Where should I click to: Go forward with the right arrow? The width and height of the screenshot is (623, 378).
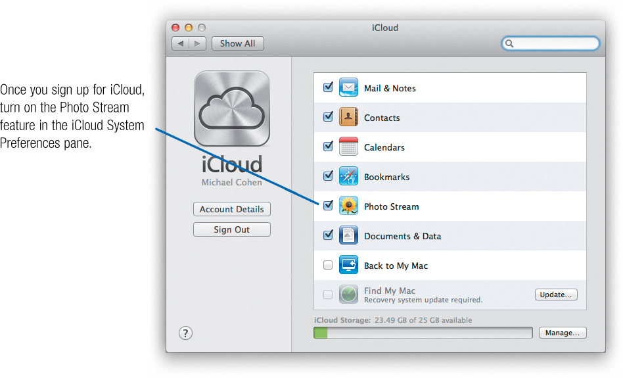197,43
